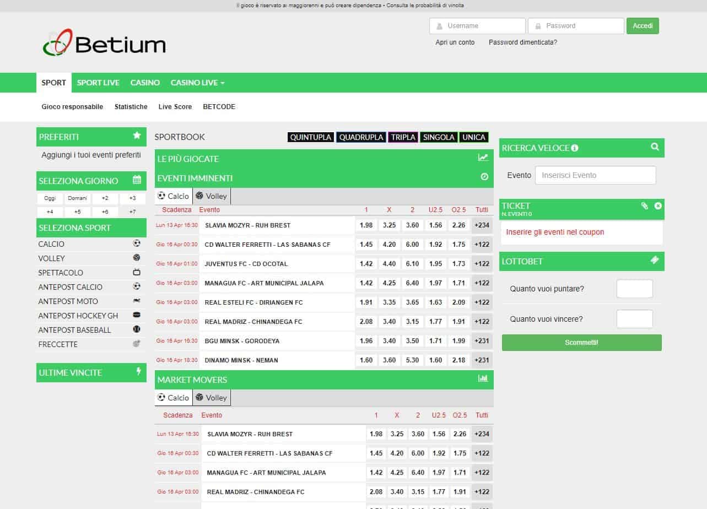Open the Casino Live dropdown menu
The height and width of the screenshot is (509, 707).
coord(197,83)
